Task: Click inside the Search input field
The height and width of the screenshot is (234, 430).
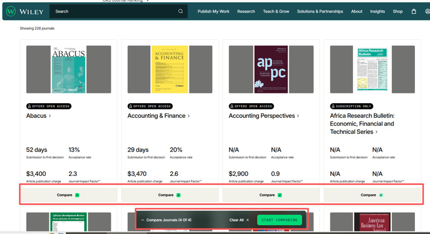Action: (113, 11)
